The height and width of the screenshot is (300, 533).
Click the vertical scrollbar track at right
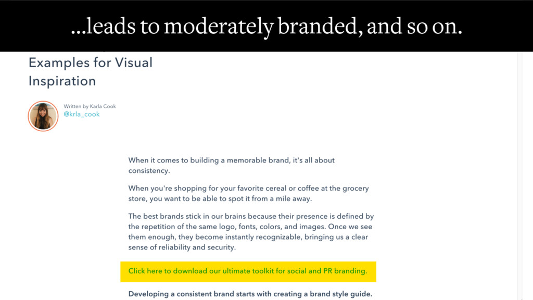(520, 176)
